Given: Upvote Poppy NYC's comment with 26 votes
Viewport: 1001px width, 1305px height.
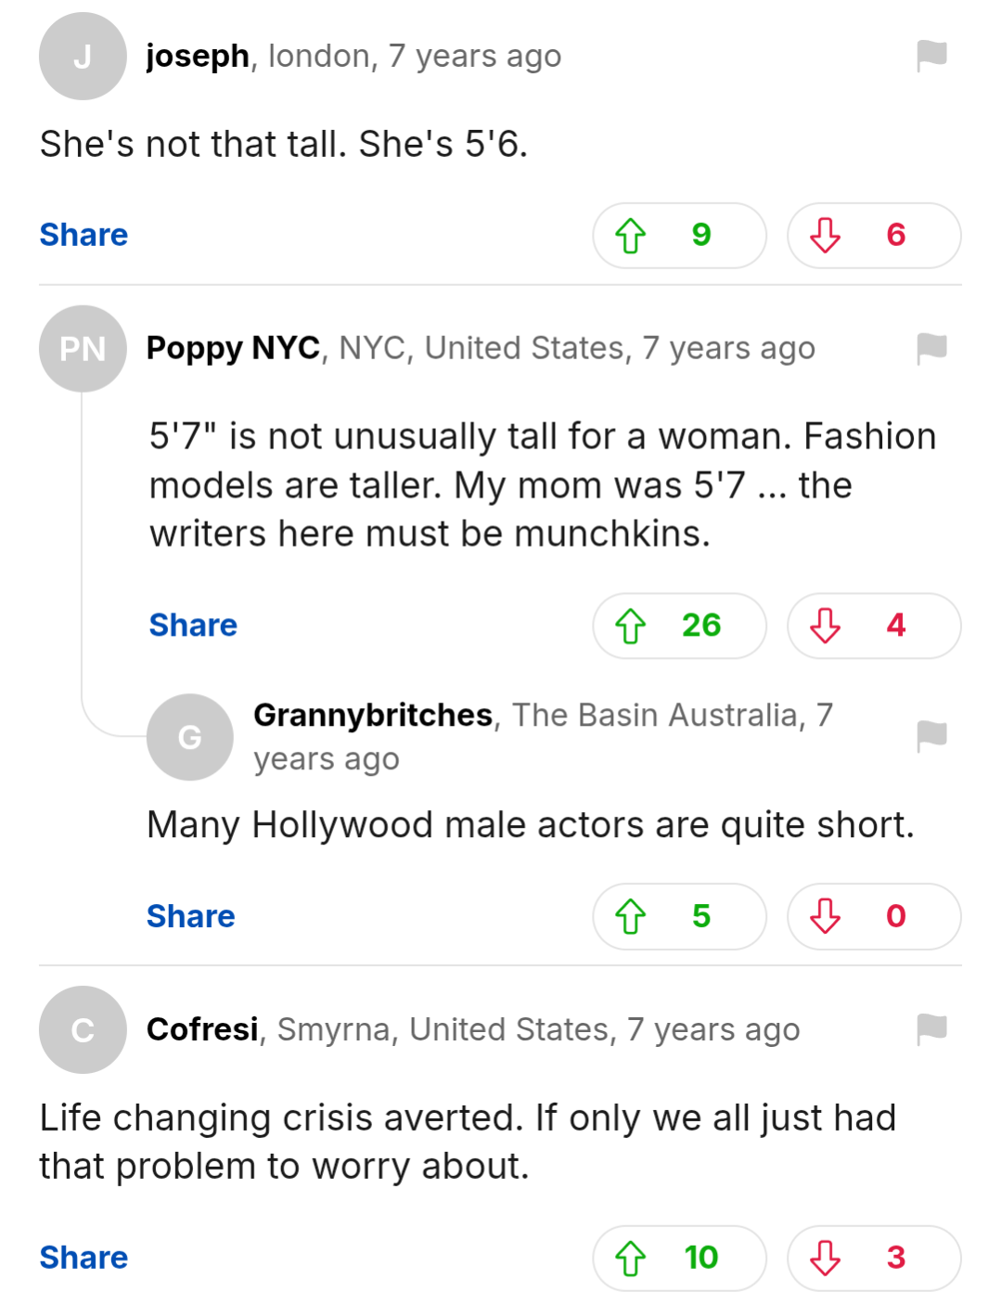Looking at the screenshot, I should click(679, 626).
